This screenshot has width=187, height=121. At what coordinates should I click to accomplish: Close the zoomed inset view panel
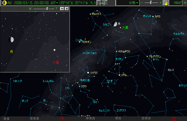[67, 9]
